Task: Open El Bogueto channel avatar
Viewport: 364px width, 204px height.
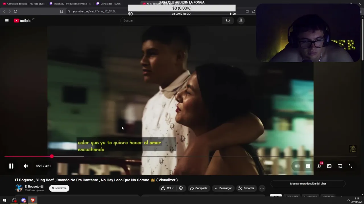Action: 19,188
